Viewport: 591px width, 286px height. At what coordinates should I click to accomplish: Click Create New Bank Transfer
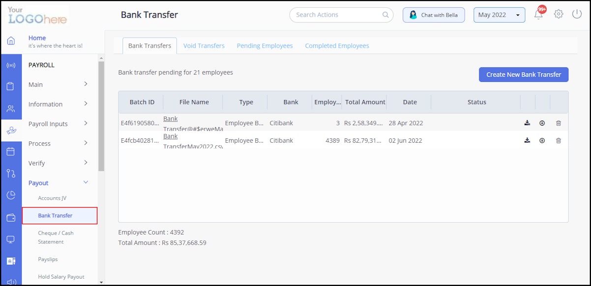[x=523, y=75]
